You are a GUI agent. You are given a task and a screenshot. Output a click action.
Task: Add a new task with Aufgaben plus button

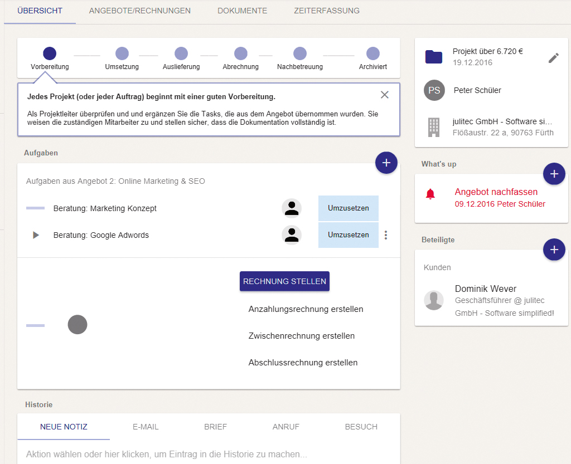386,163
